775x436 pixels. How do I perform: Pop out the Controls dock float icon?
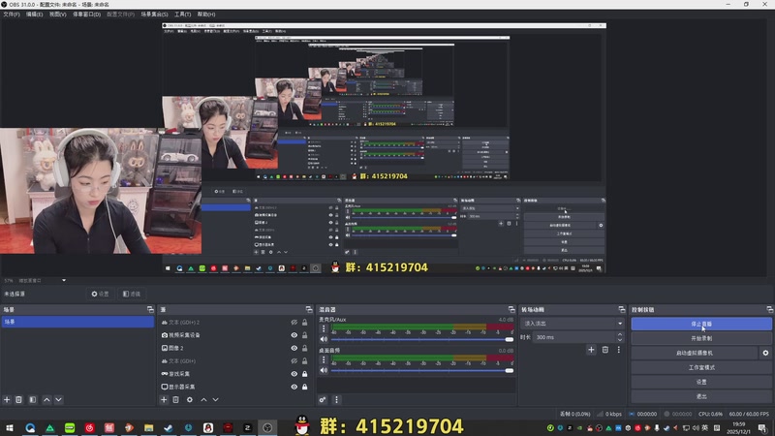click(x=770, y=309)
